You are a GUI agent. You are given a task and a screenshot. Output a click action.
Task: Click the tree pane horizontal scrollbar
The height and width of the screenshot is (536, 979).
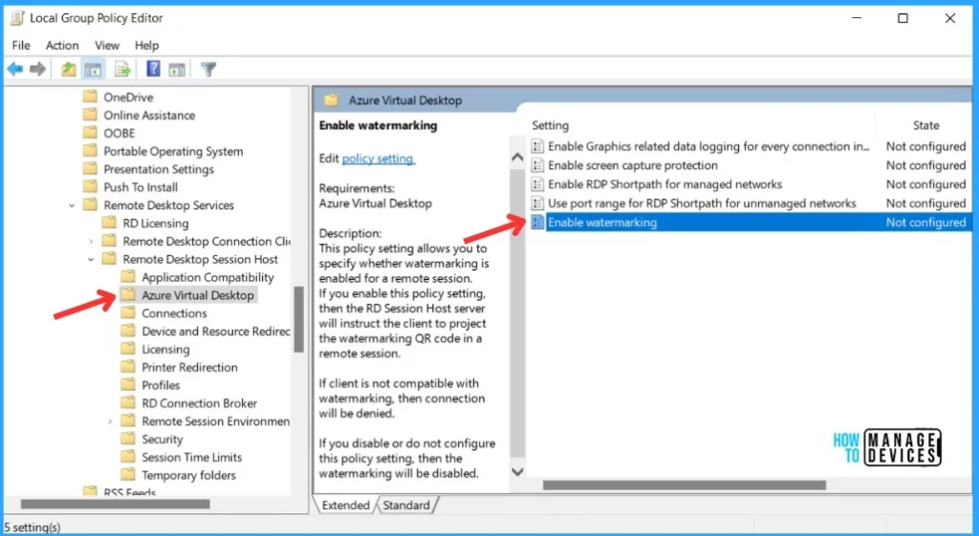116,504
